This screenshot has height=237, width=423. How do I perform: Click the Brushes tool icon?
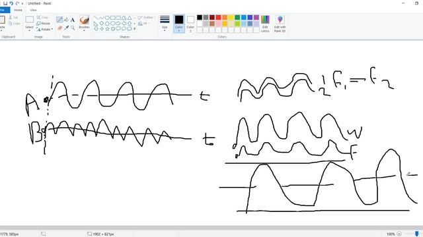click(x=84, y=20)
